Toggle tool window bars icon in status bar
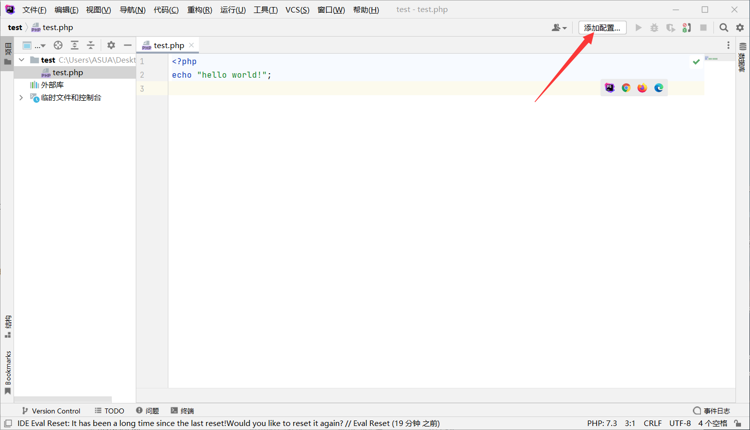Image resolution: width=750 pixels, height=430 pixels. coord(8,423)
